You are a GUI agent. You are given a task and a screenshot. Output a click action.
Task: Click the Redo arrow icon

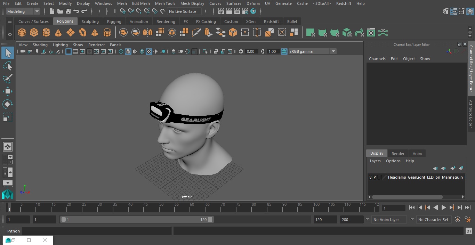pyautogui.click(x=84, y=11)
